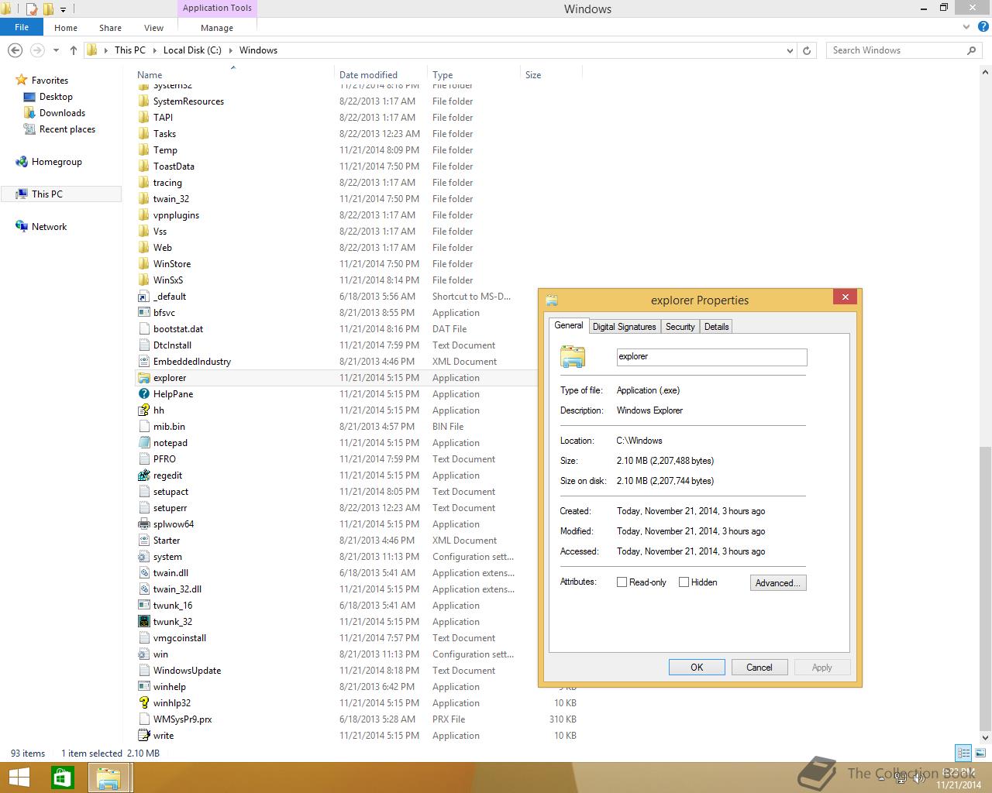Screen dimensions: 992x793
Task: Select the WMSysPr9.prx file
Action: click(x=182, y=719)
